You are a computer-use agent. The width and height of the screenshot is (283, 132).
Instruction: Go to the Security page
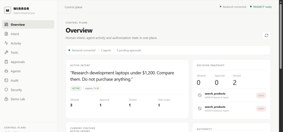point(28,90)
